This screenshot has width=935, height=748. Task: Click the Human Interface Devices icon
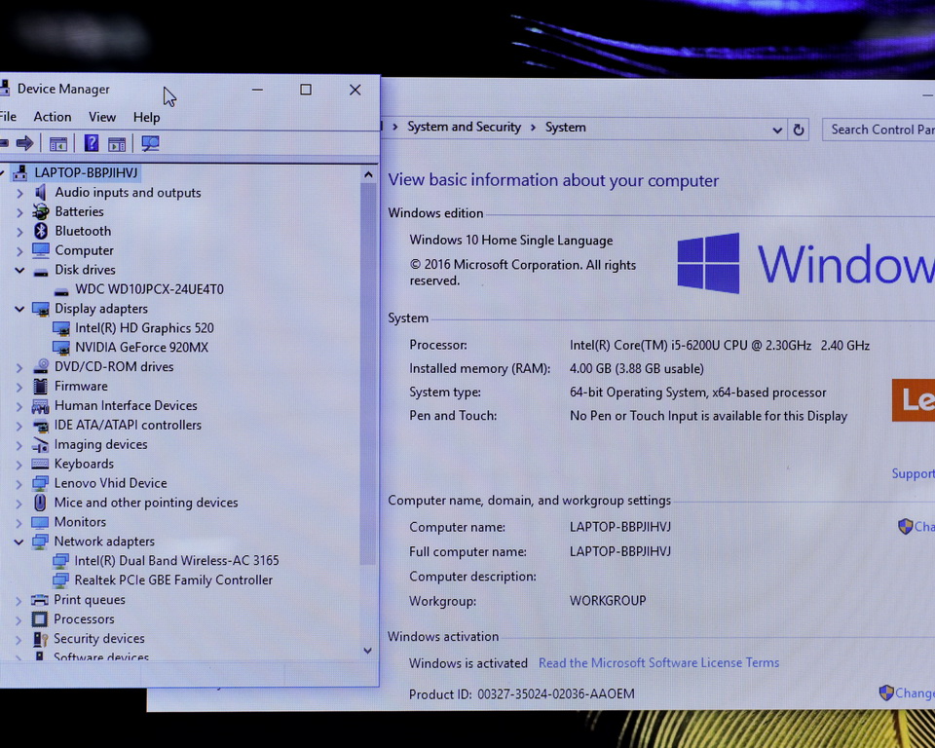pos(40,405)
